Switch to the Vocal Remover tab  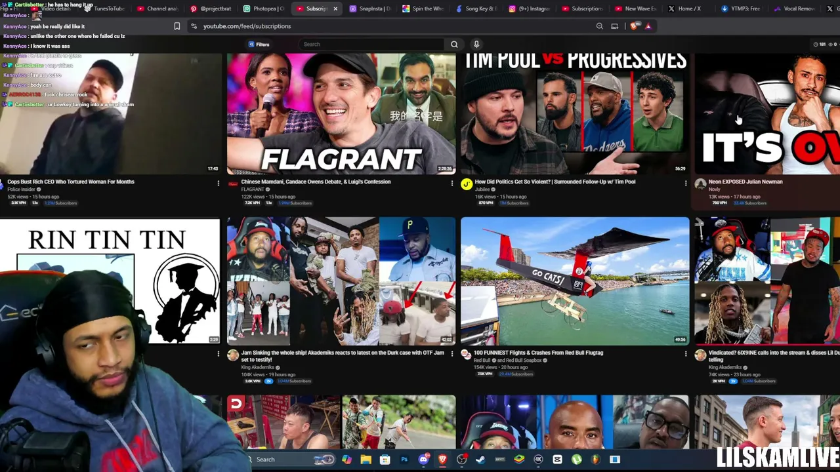793,9
